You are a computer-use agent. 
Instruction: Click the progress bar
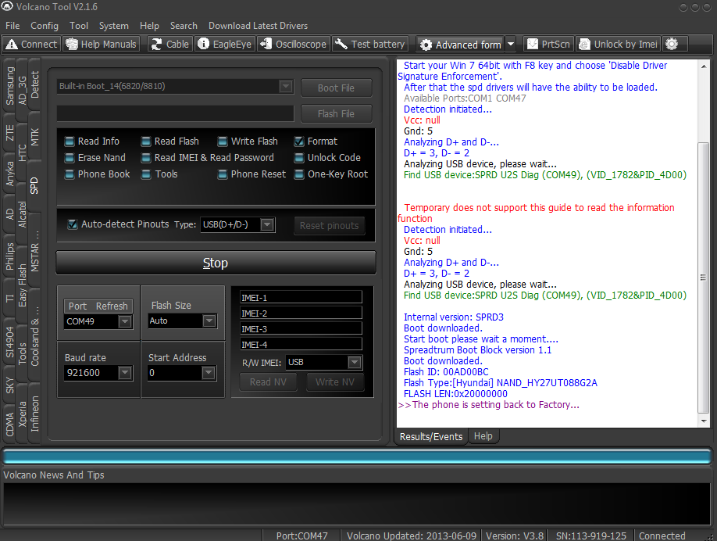pos(358,457)
